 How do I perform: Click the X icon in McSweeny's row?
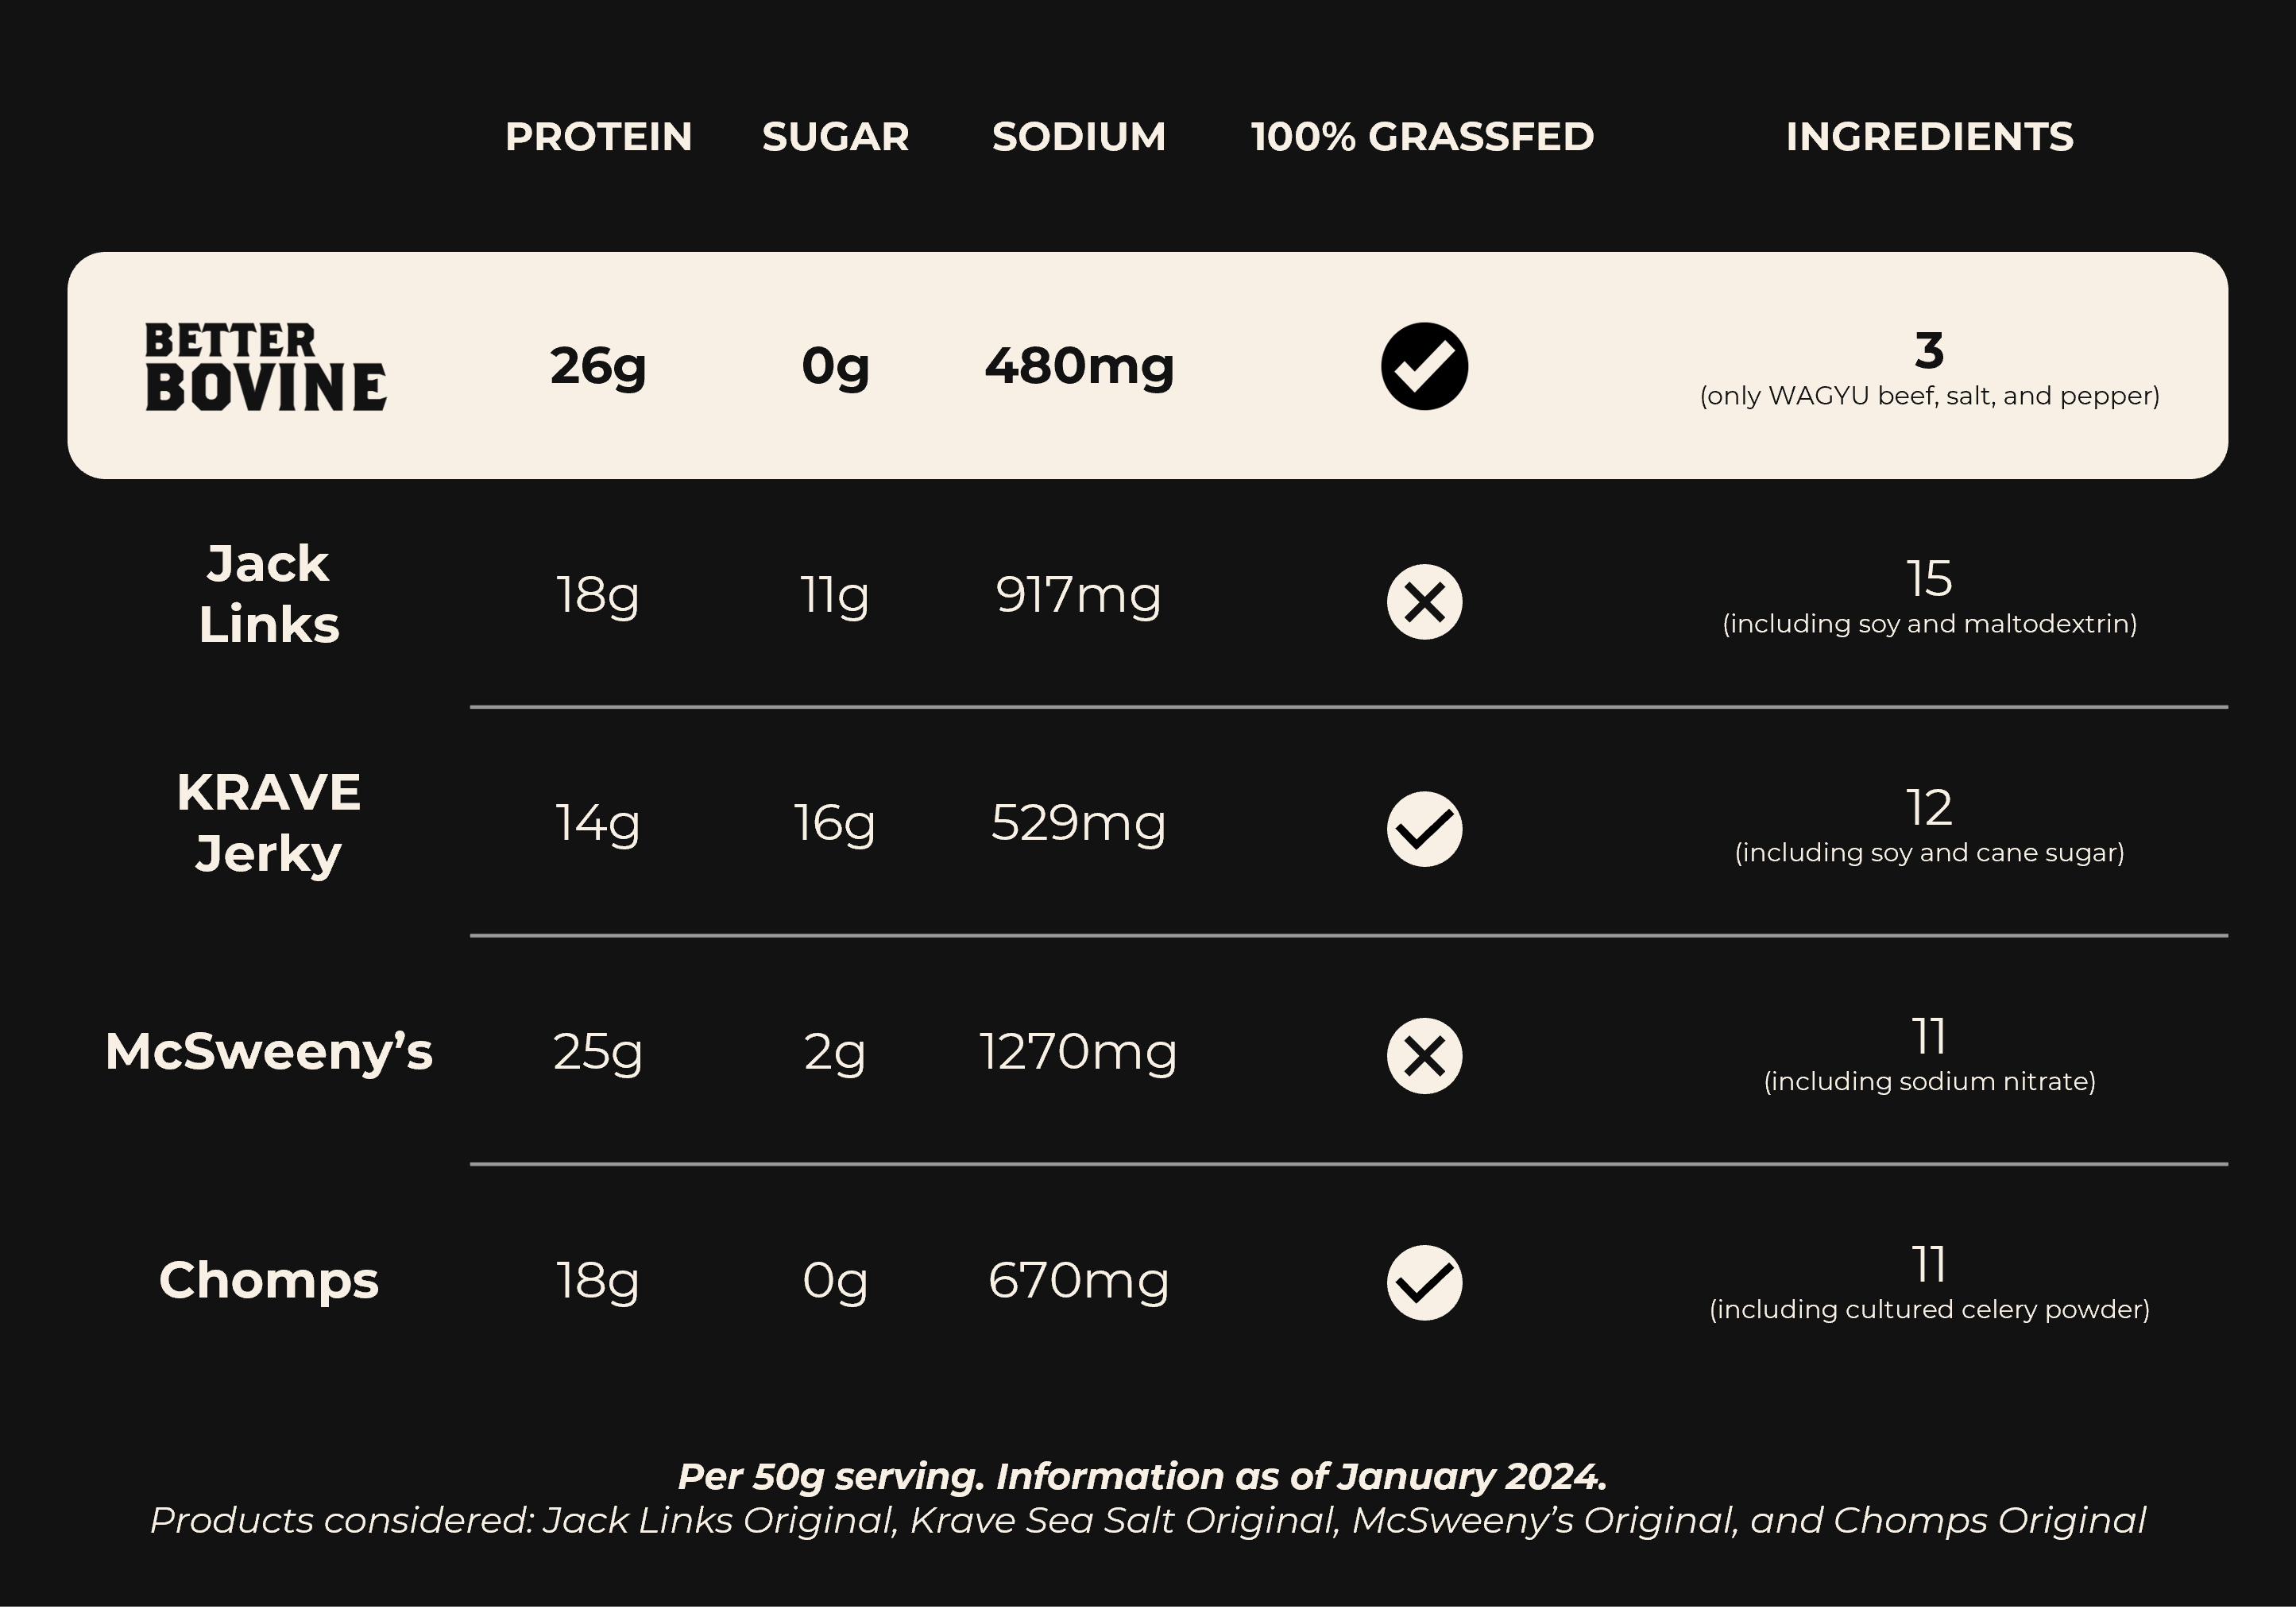[x=1424, y=1056]
